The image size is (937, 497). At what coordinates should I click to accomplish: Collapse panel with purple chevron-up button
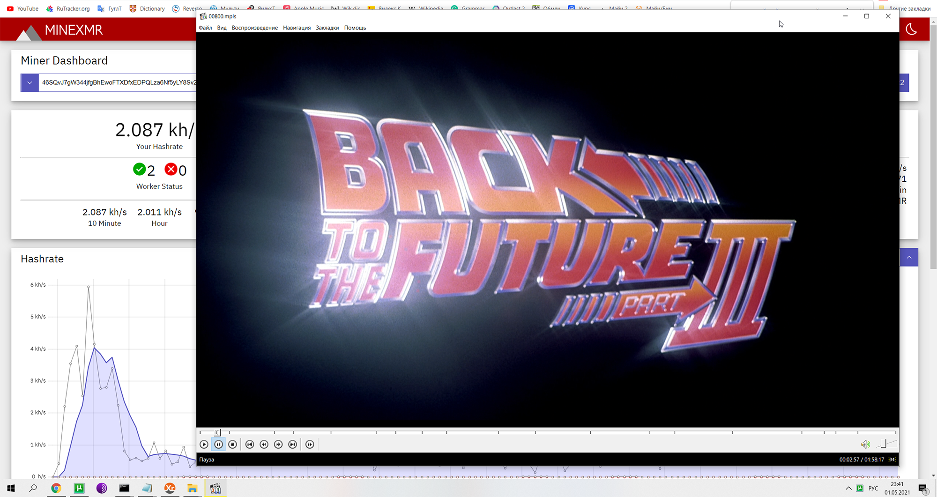pos(909,257)
